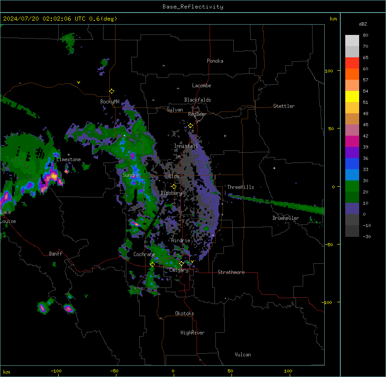Click the yellow v marker east of Calgary

[192, 261]
